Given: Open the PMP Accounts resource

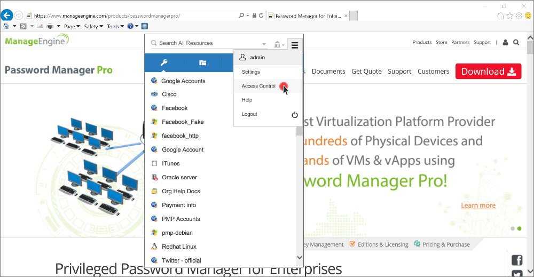Looking at the screenshot, I should (181, 219).
